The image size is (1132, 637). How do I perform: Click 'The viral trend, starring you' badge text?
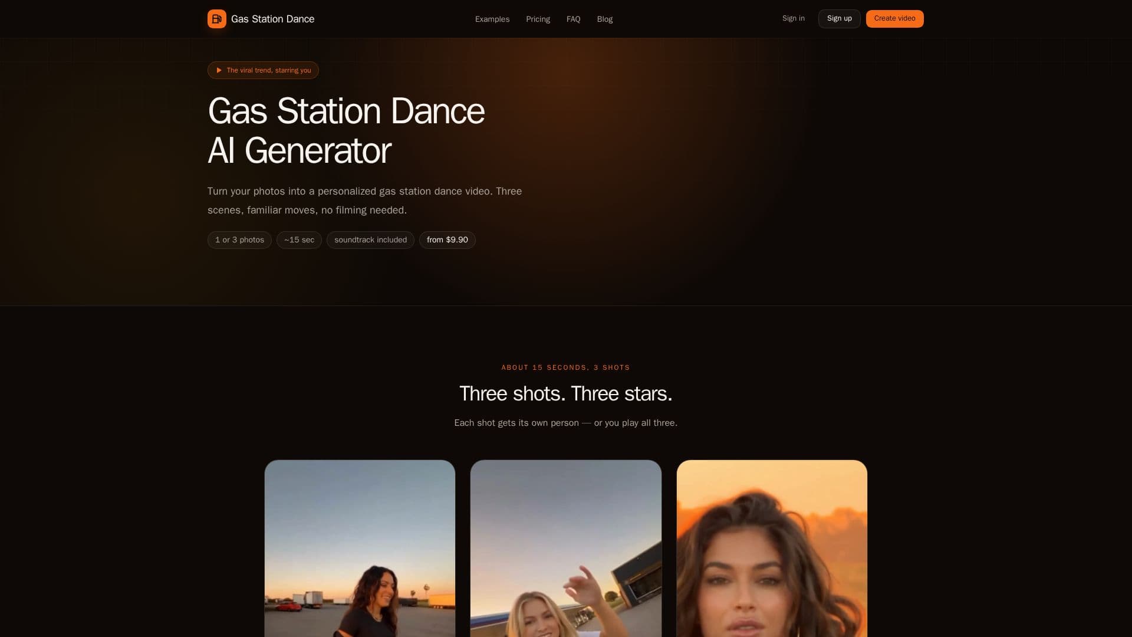click(x=269, y=70)
